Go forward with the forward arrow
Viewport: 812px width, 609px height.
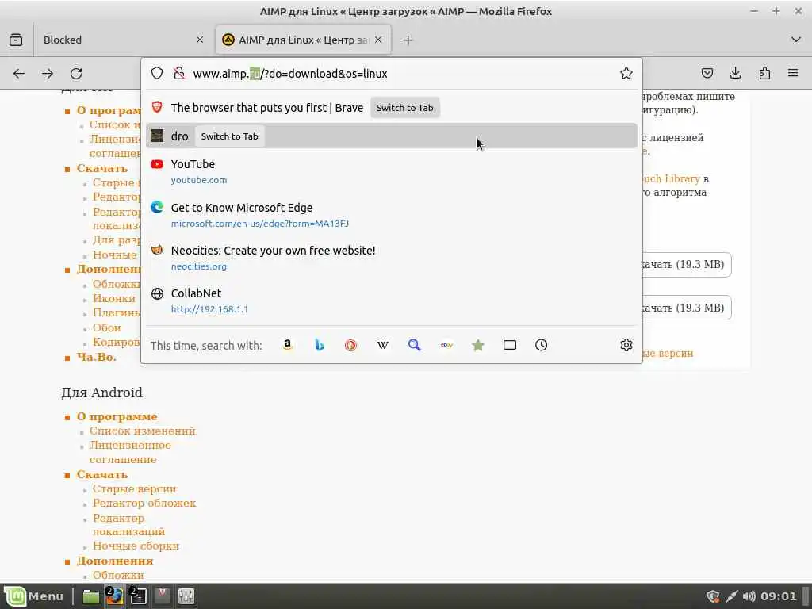(48, 74)
